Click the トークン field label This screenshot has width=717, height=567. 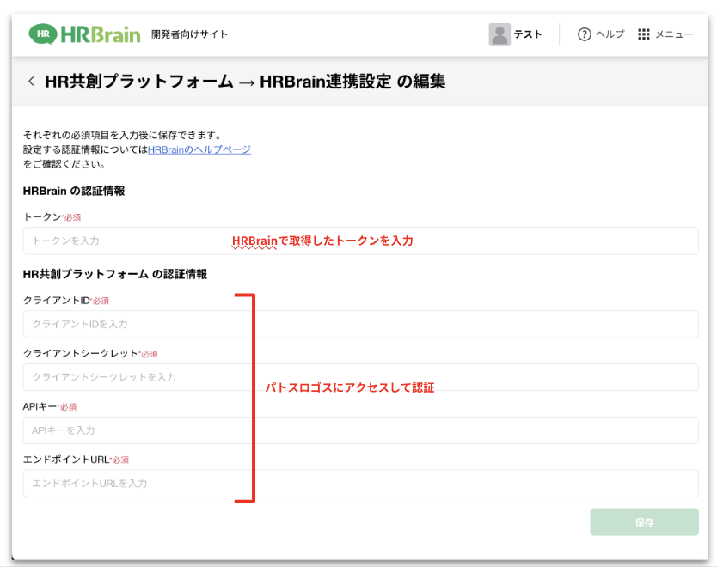coord(42,217)
